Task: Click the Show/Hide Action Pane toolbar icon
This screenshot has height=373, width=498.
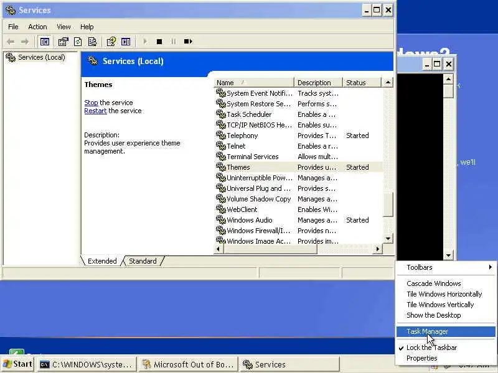Action: (126, 42)
